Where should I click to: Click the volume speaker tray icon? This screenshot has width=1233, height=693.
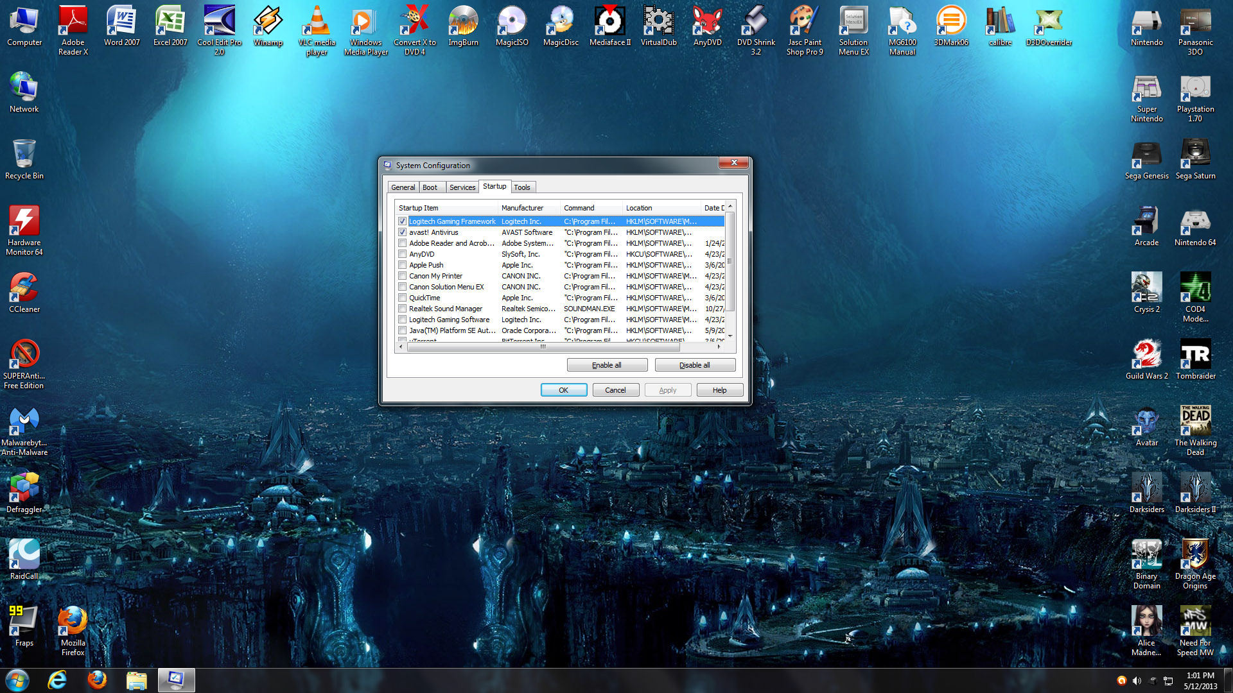[1137, 681]
